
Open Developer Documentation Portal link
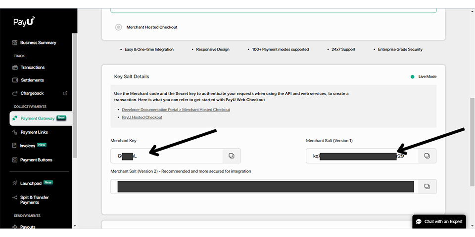click(176, 110)
